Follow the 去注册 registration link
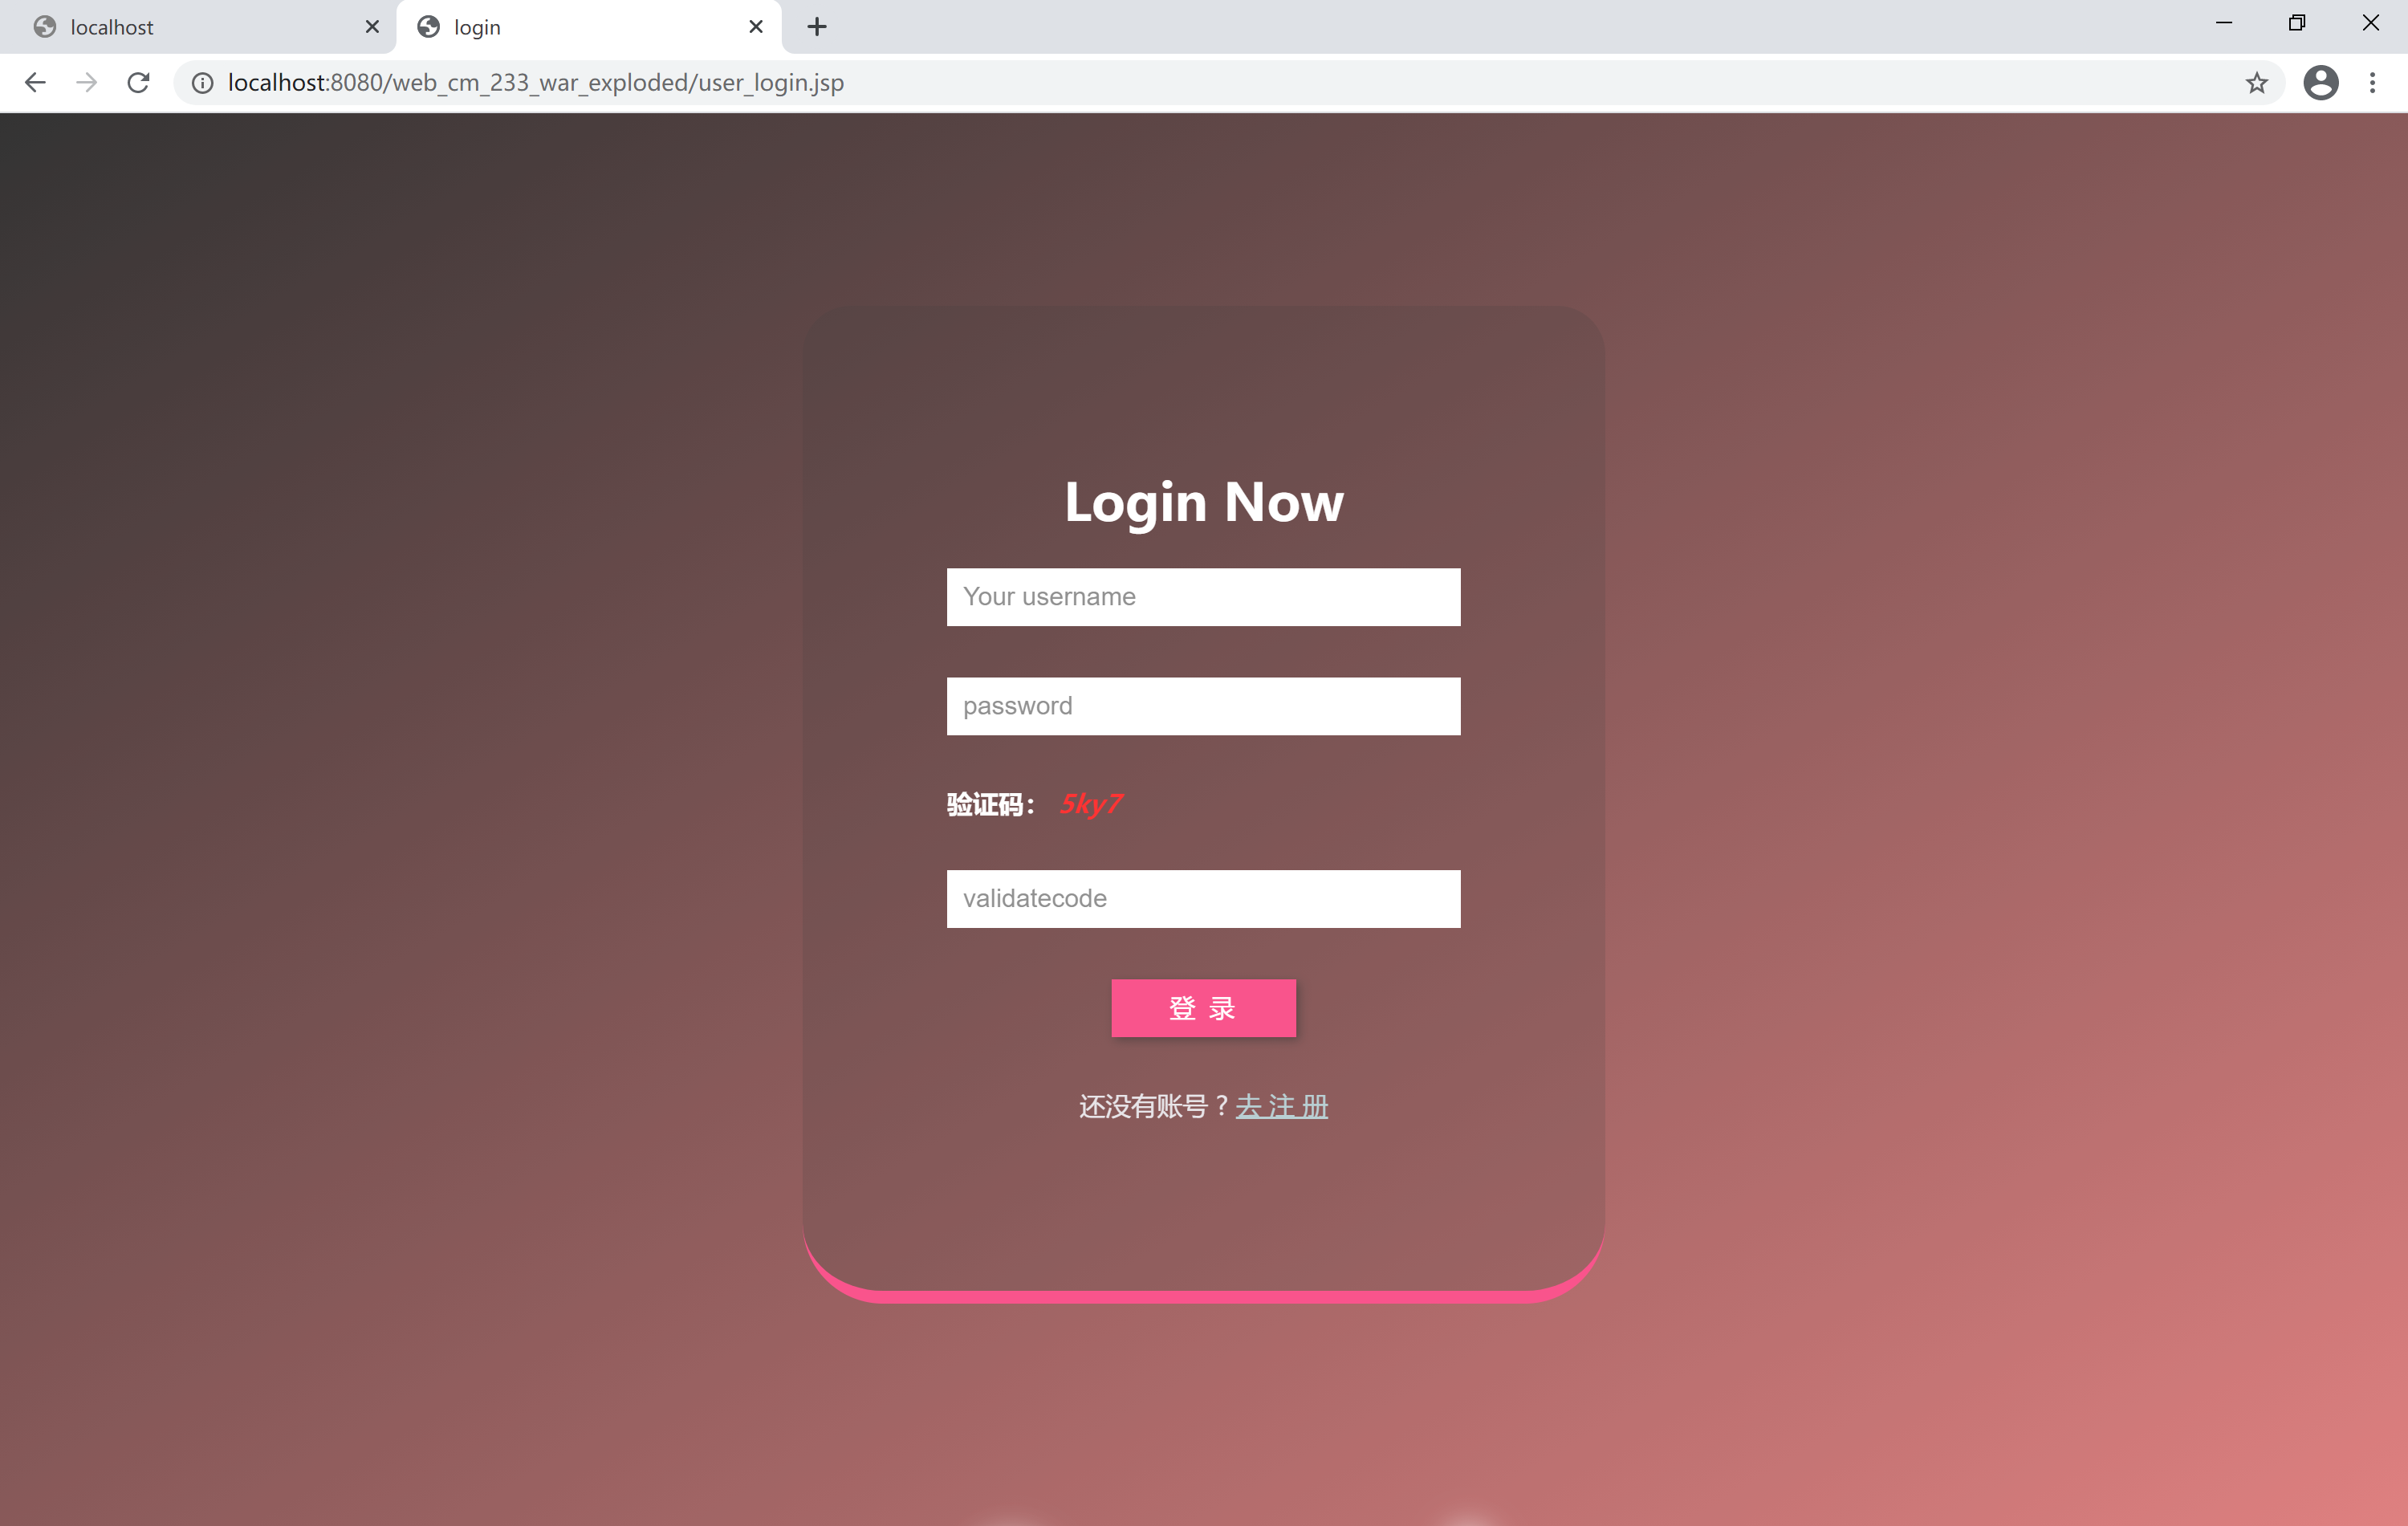2408x1526 pixels. click(x=1282, y=1107)
